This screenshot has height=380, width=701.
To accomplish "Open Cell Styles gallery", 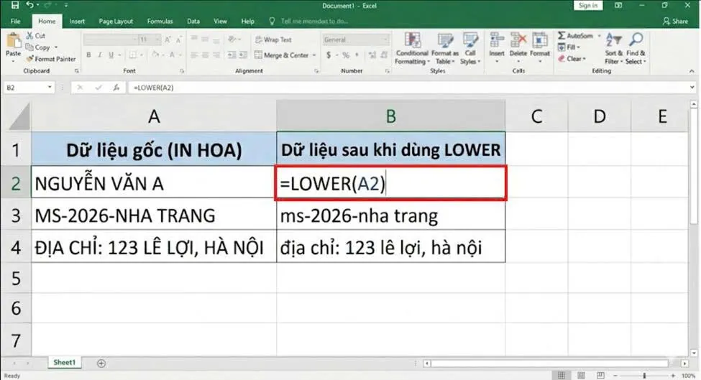I will coord(470,48).
